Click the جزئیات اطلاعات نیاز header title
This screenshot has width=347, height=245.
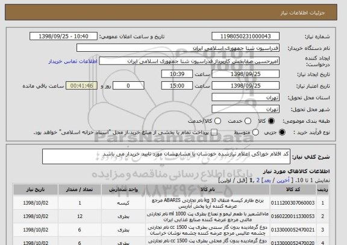point(302,13)
